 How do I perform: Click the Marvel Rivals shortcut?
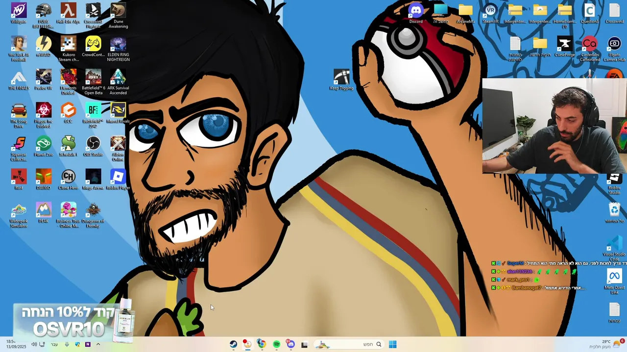pos(118,113)
